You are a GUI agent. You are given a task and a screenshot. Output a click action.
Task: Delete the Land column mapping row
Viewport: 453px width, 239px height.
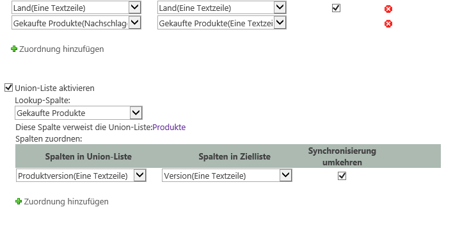point(388,9)
